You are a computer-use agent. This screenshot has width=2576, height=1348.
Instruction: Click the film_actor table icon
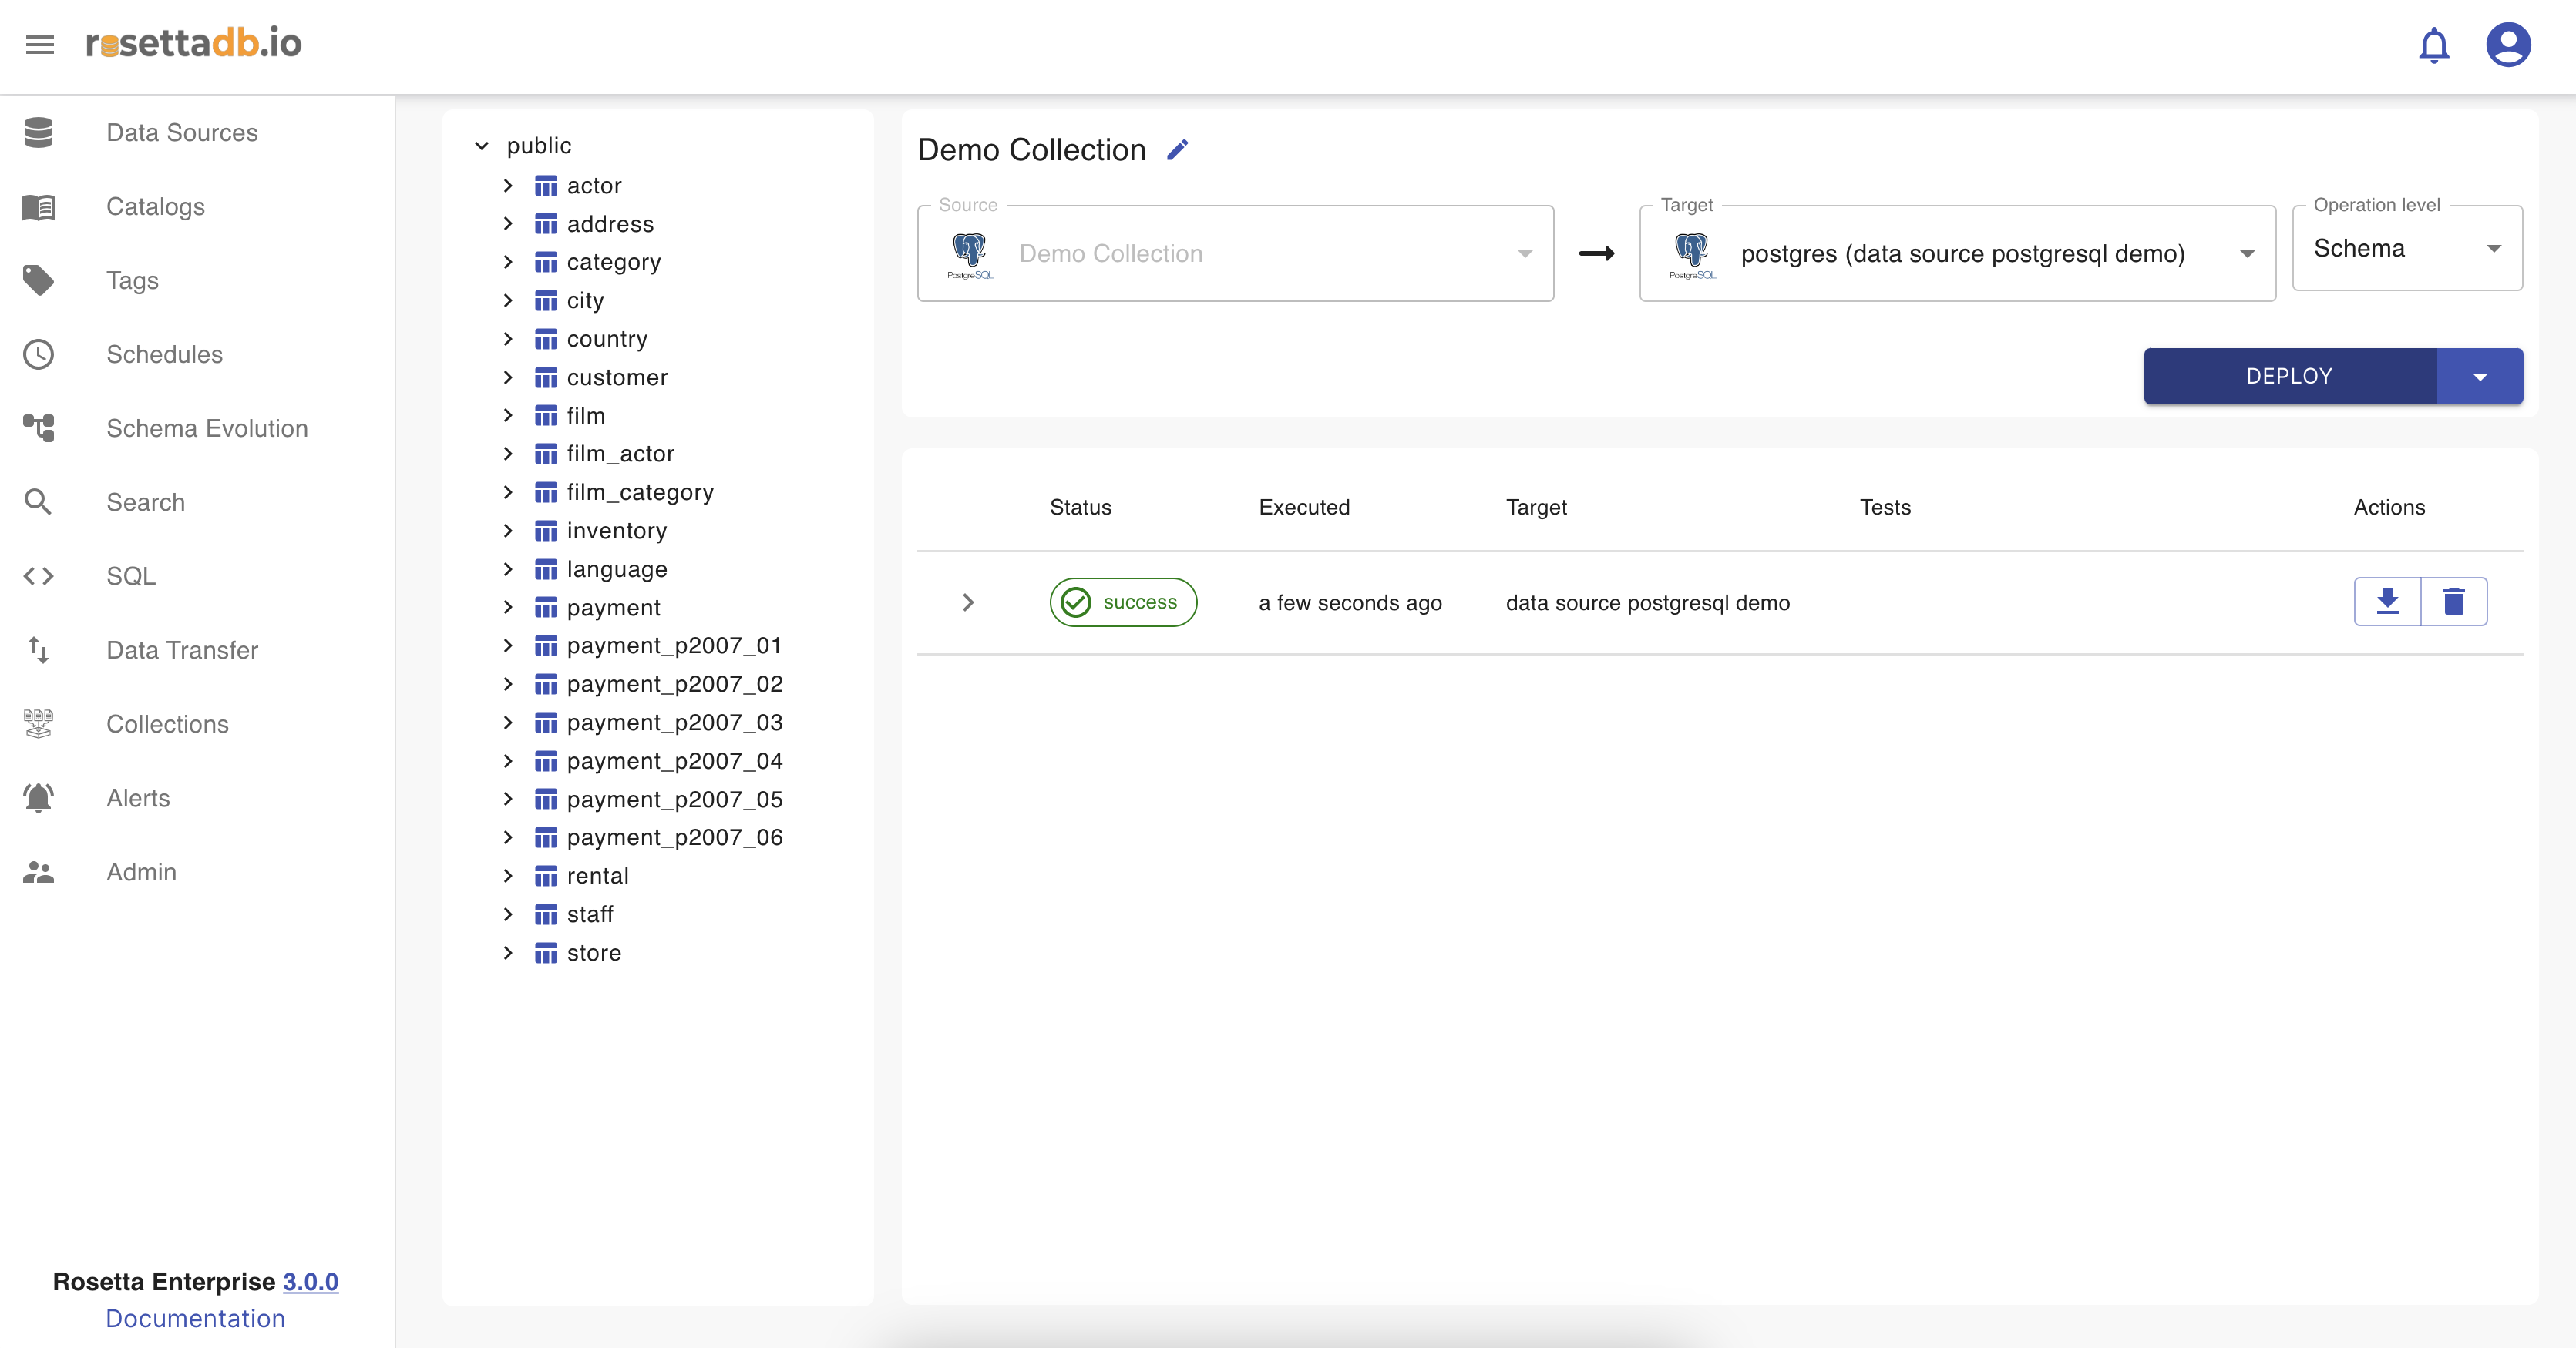coord(545,454)
